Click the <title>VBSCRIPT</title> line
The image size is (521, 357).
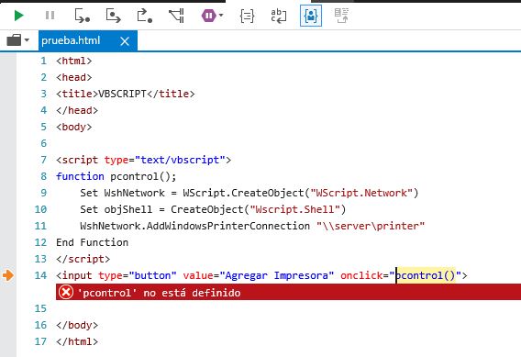click(126, 94)
